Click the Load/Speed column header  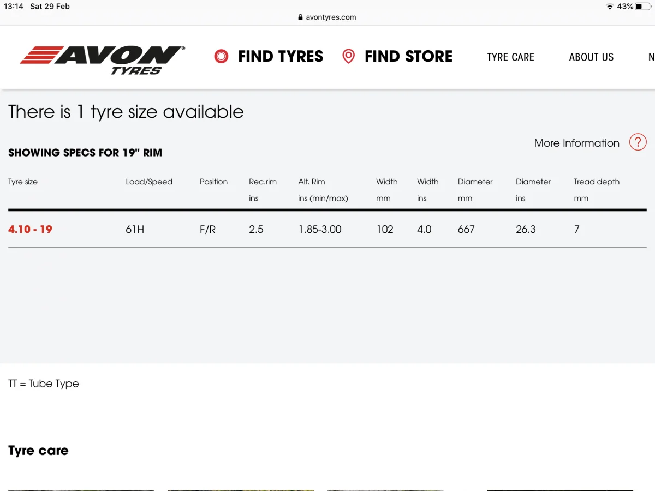[x=149, y=182]
